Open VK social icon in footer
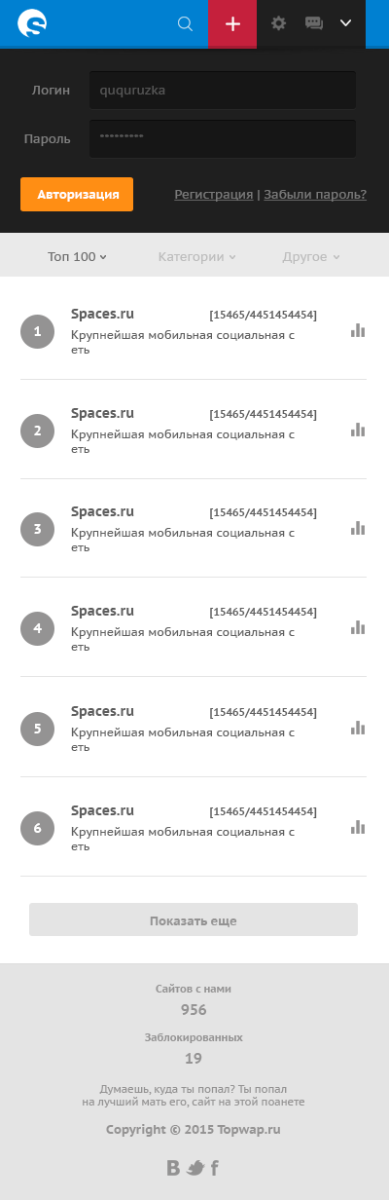Viewport: 389px width, 1200px height. (174, 1168)
